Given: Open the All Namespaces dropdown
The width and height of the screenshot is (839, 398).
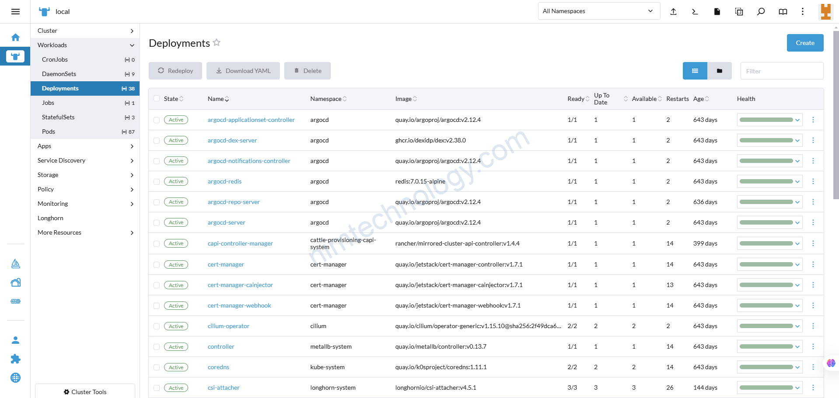Looking at the screenshot, I should [598, 11].
